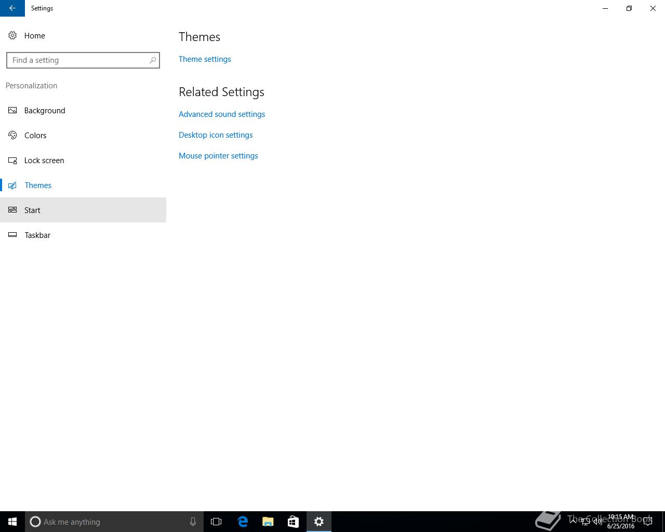Open the volume speaker tray icon
This screenshot has height=532, width=665.
(598, 522)
